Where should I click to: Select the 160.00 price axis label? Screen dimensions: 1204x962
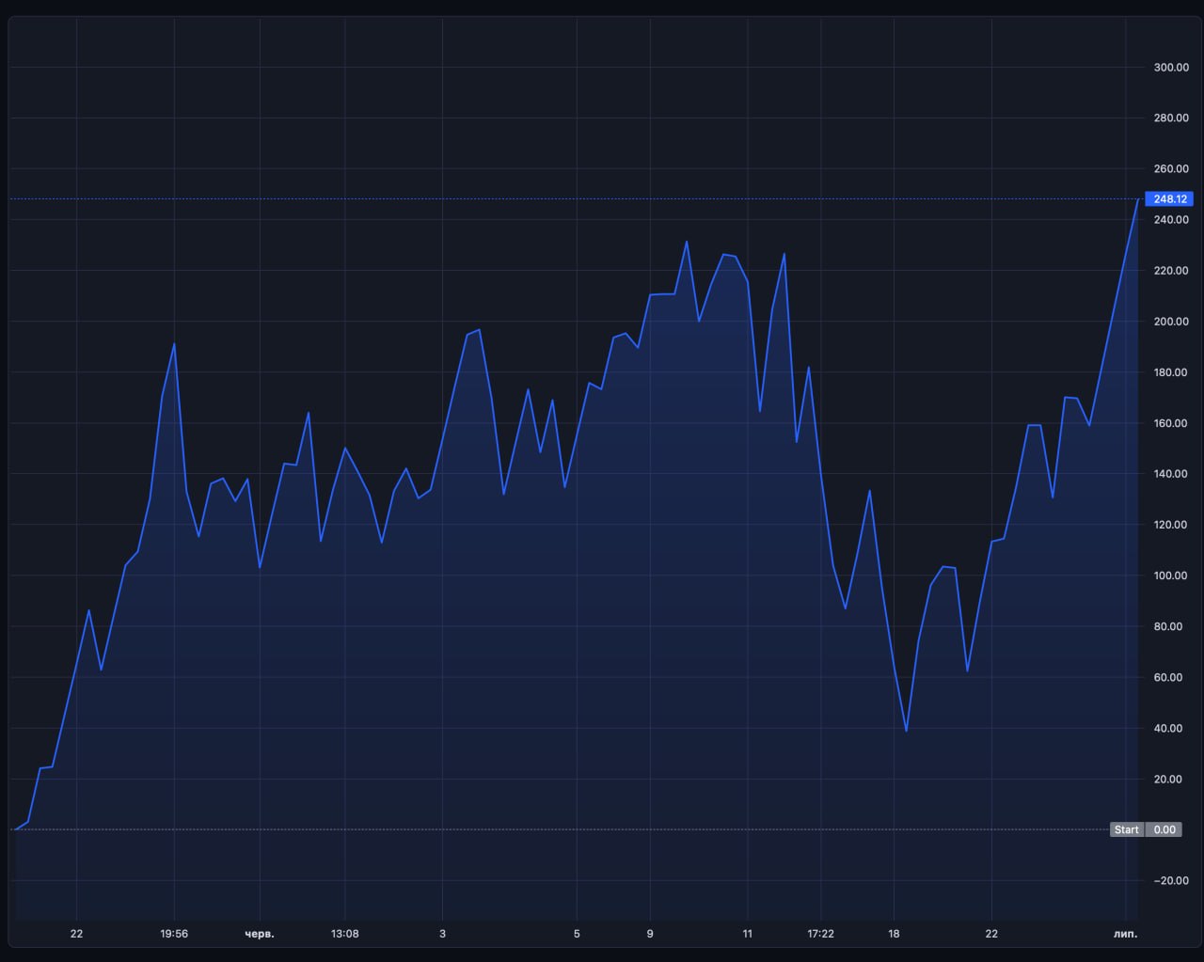[1171, 423]
